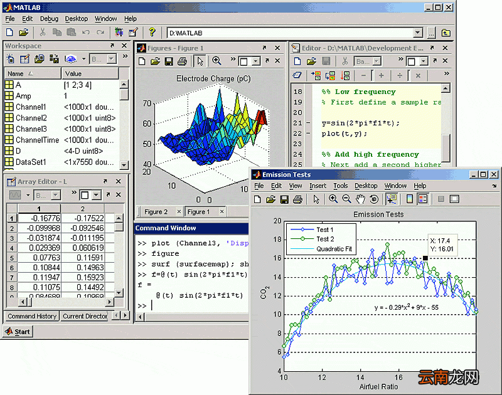Print the figure from the Figures panel toolbar
The width and height of the screenshot is (502, 395).
point(183,61)
